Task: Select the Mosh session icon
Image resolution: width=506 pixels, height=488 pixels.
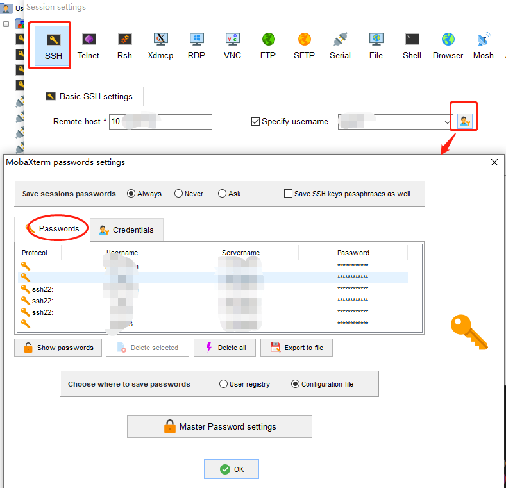Action: 484,46
